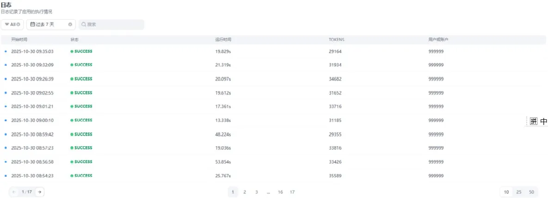Click the 搜索 search field
This screenshot has width=548, height=198.
pos(113,24)
